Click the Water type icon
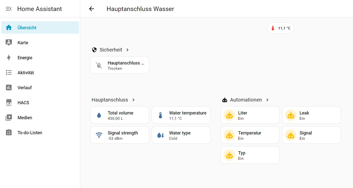353x188 pixels. pyautogui.click(x=160, y=135)
